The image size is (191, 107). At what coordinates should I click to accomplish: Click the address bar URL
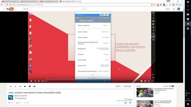click(27, 5)
